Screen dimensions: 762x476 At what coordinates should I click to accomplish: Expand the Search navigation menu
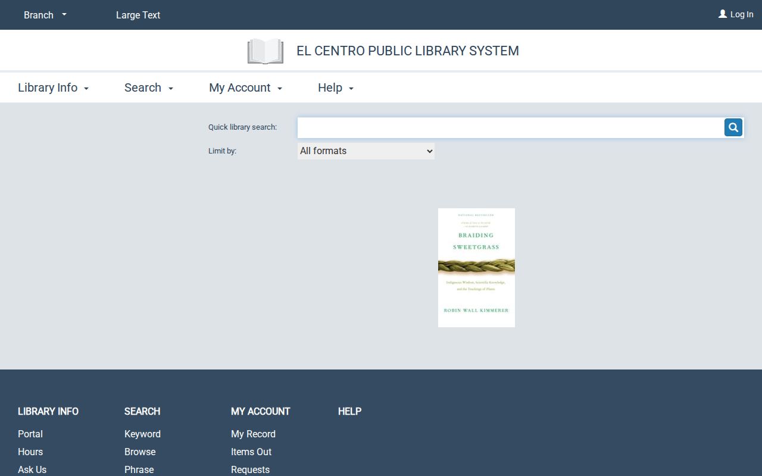tap(149, 87)
